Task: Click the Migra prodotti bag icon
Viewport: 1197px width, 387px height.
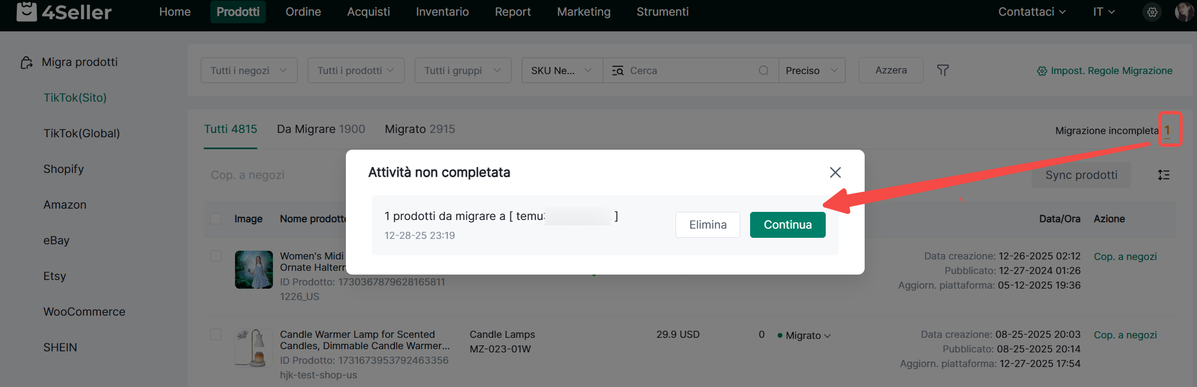Action: [26, 63]
